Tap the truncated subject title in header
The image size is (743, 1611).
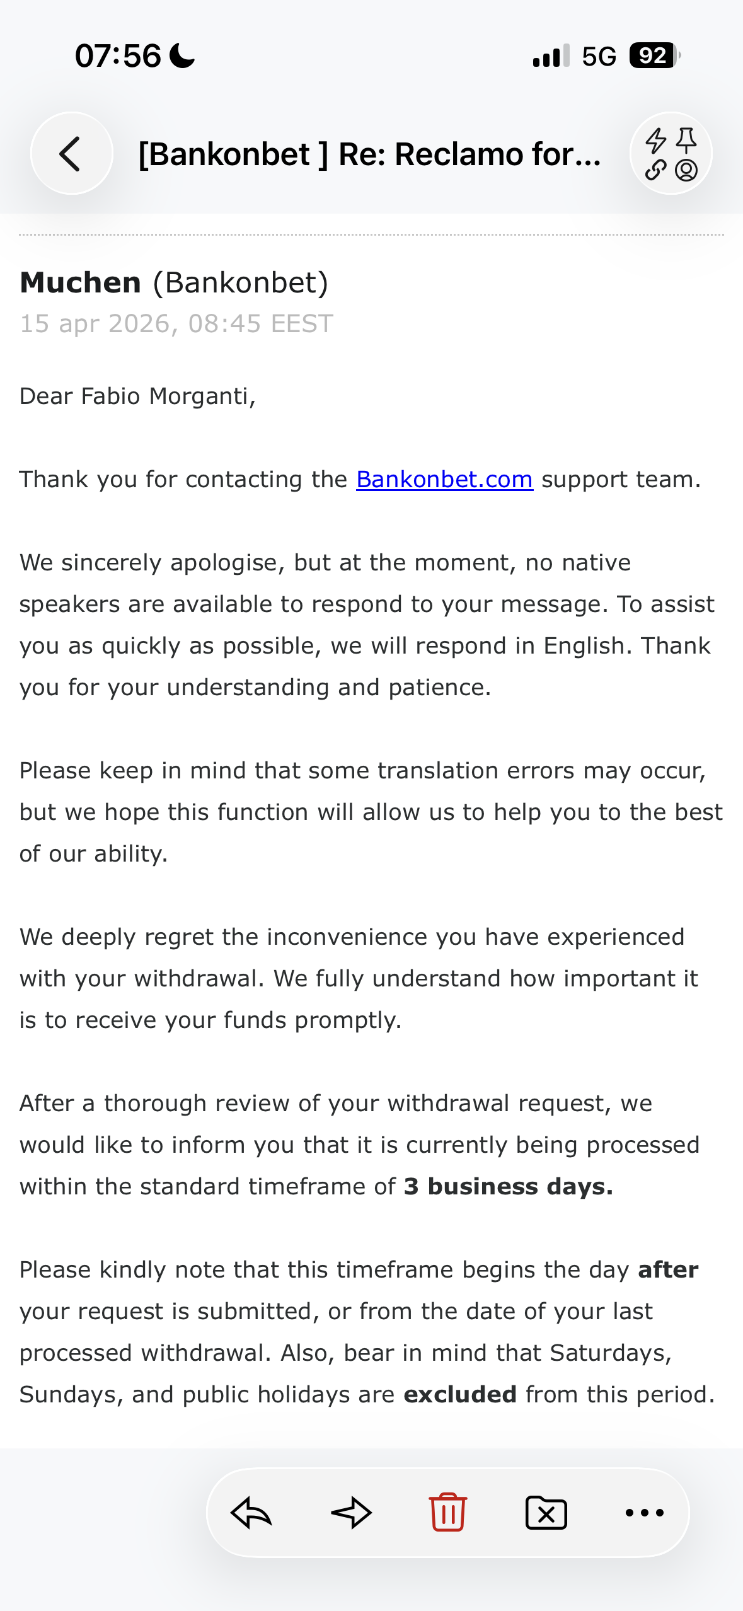[369, 154]
